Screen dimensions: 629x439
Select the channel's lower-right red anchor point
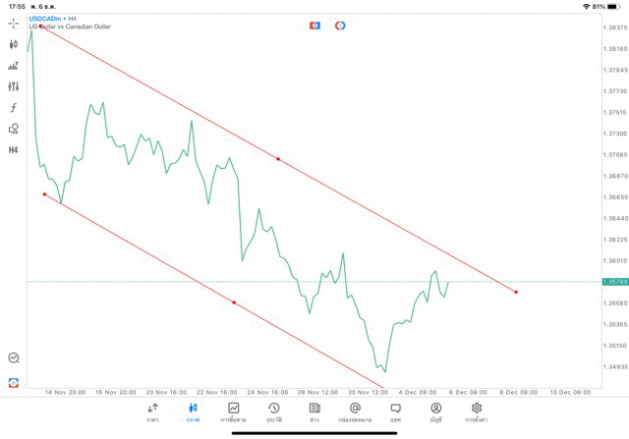pyautogui.click(x=516, y=292)
